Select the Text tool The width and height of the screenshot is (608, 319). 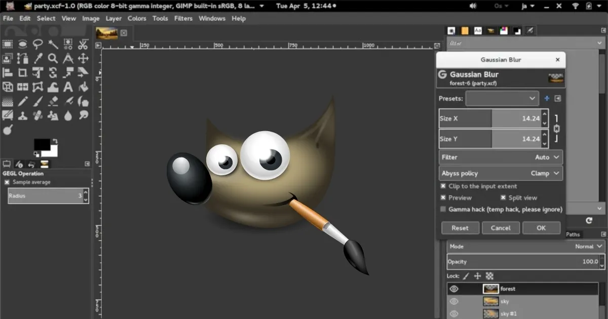point(68,87)
